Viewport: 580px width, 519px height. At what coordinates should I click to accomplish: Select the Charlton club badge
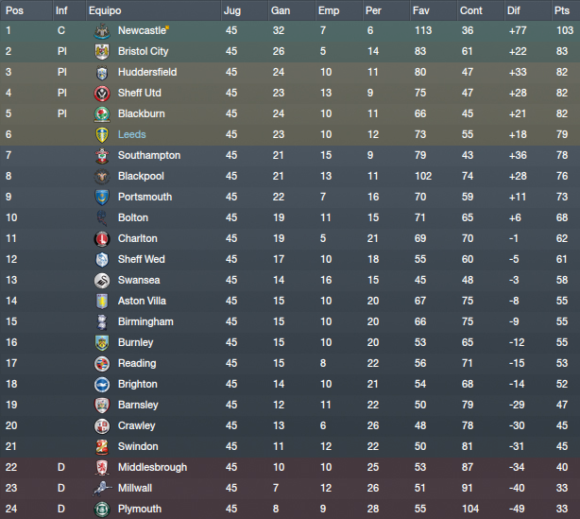point(102,239)
